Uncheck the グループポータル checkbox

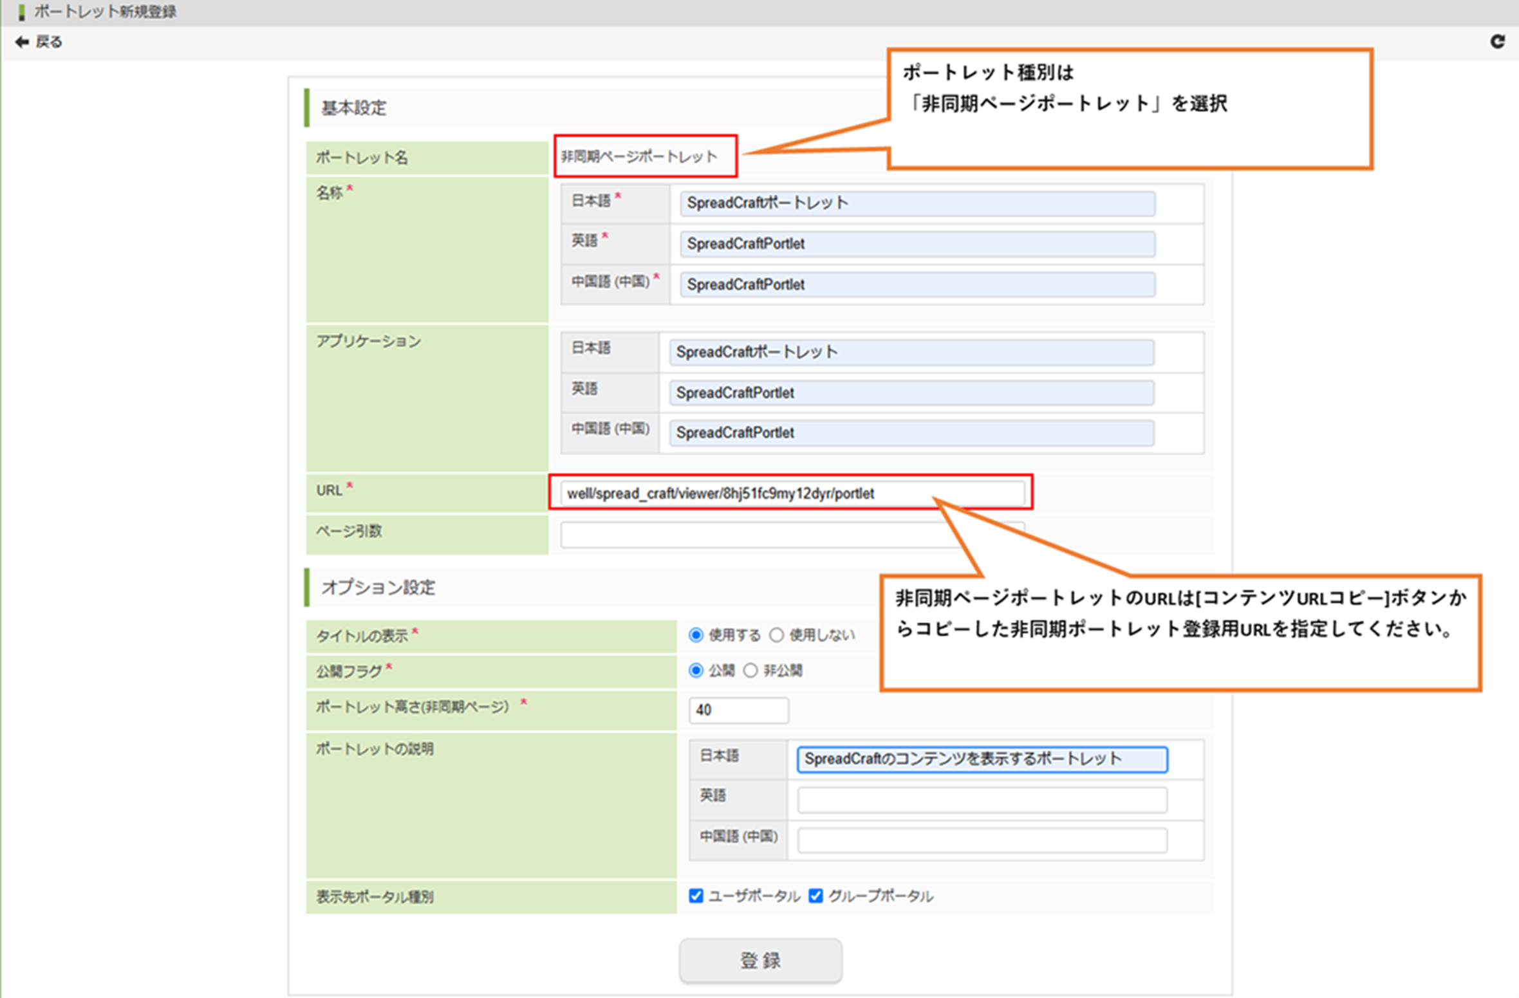815,896
